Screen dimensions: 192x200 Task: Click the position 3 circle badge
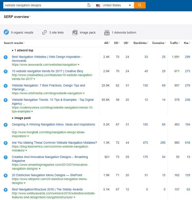pos(5,86)
